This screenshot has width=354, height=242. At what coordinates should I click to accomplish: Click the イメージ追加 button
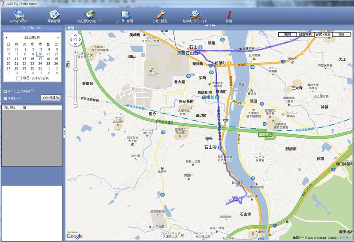(51, 98)
